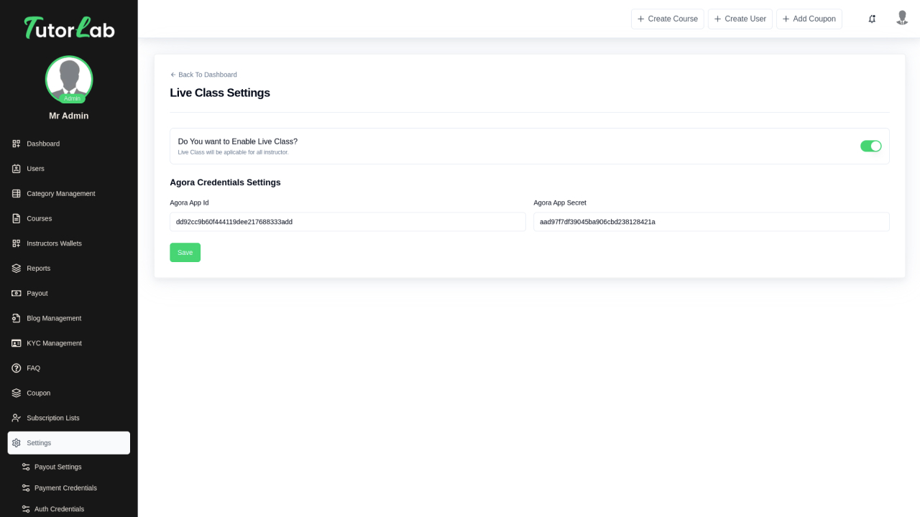Image resolution: width=920 pixels, height=517 pixels.
Task: Open KYC Management from the sidebar
Action: pyautogui.click(x=16, y=343)
